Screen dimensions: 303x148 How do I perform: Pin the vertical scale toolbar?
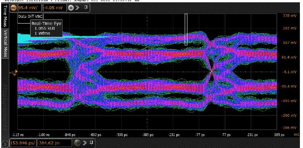tap(86, 7)
